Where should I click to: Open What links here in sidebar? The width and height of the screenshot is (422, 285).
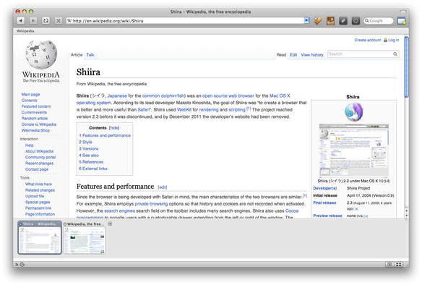tap(38, 184)
